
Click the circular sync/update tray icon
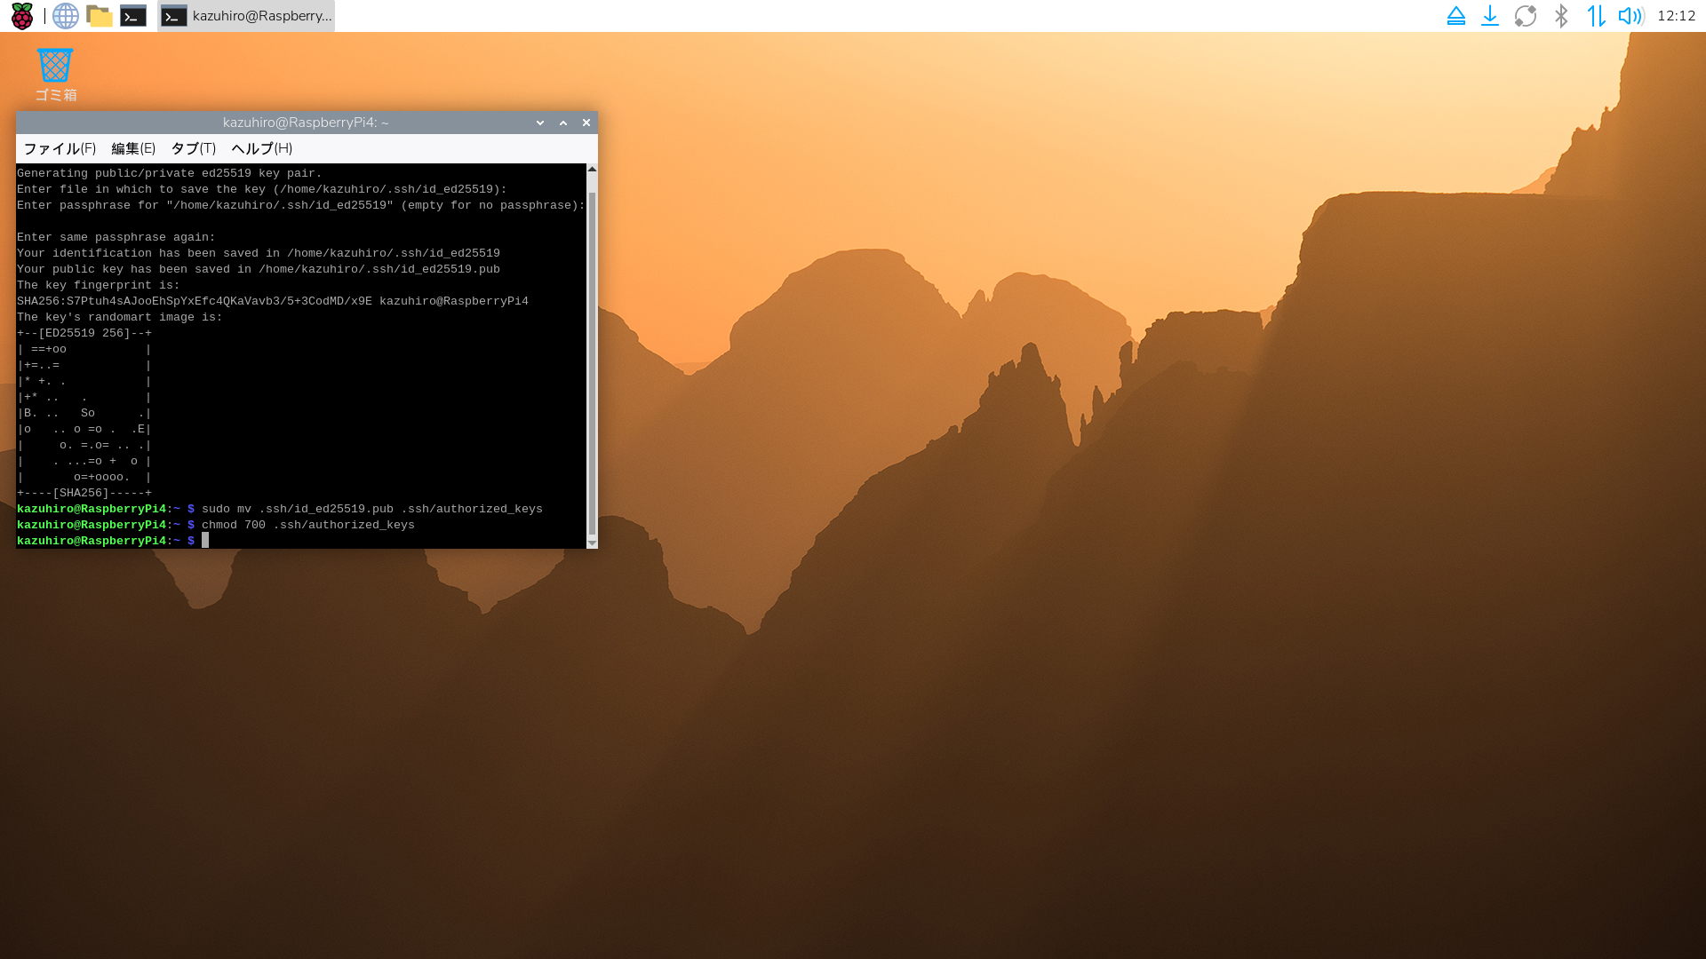pos(1526,16)
